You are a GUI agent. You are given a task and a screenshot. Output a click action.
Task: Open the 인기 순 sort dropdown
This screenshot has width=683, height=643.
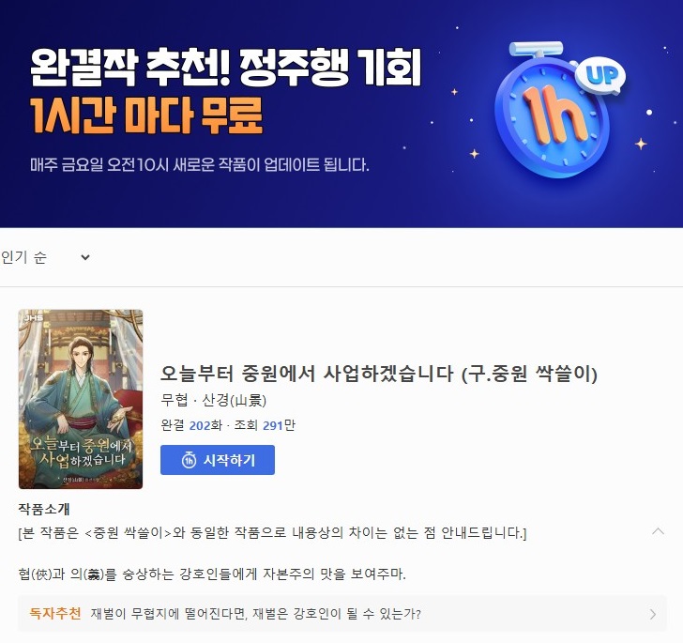(46, 257)
